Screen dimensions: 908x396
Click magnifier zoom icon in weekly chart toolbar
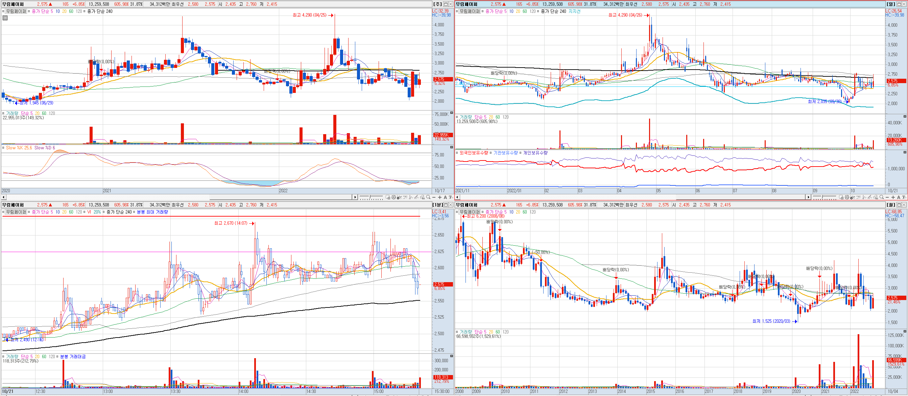[428, 197]
